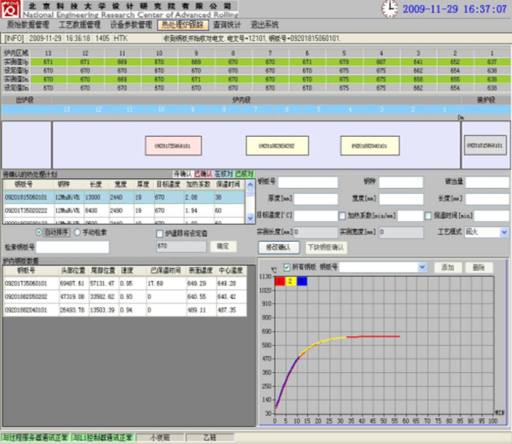Click the red curve legend swatch 1
Image resolution: width=512 pixels, height=444 pixels.
tap(280, 281)
